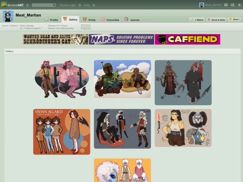Click the small user avatar in top bar
Screen dimensions: 243x182
click(x=202, y=5)
